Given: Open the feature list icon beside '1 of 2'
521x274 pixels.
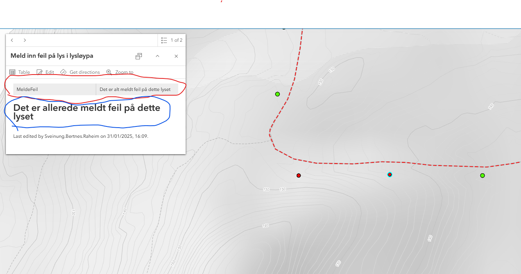Looking at the screenshot, I should point(164,40).
